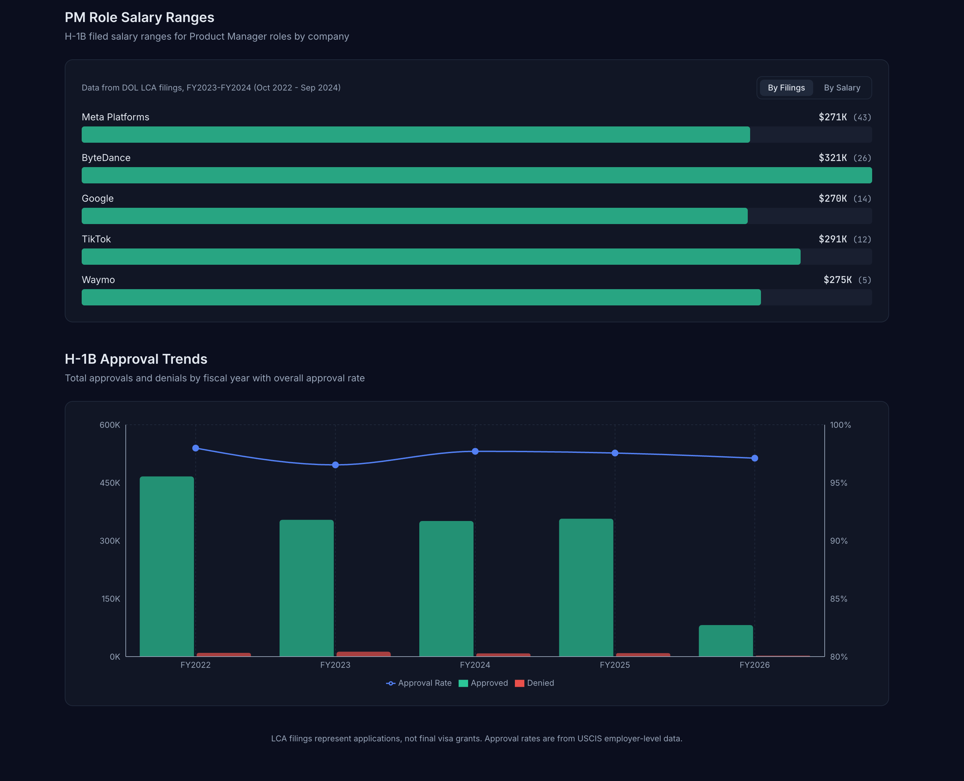This screenshot has height=781, width=964.
Task: Click the ByteDance salary bar
Action: 476,175
